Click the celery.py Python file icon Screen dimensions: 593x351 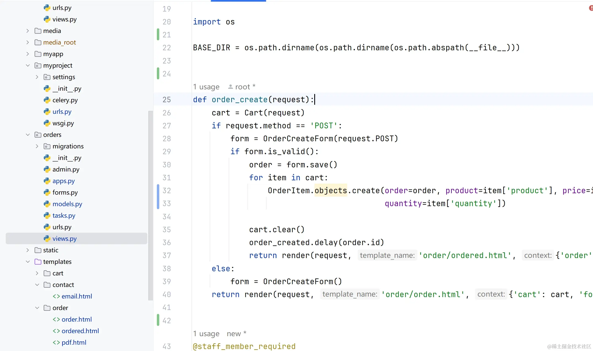(47, 100)
